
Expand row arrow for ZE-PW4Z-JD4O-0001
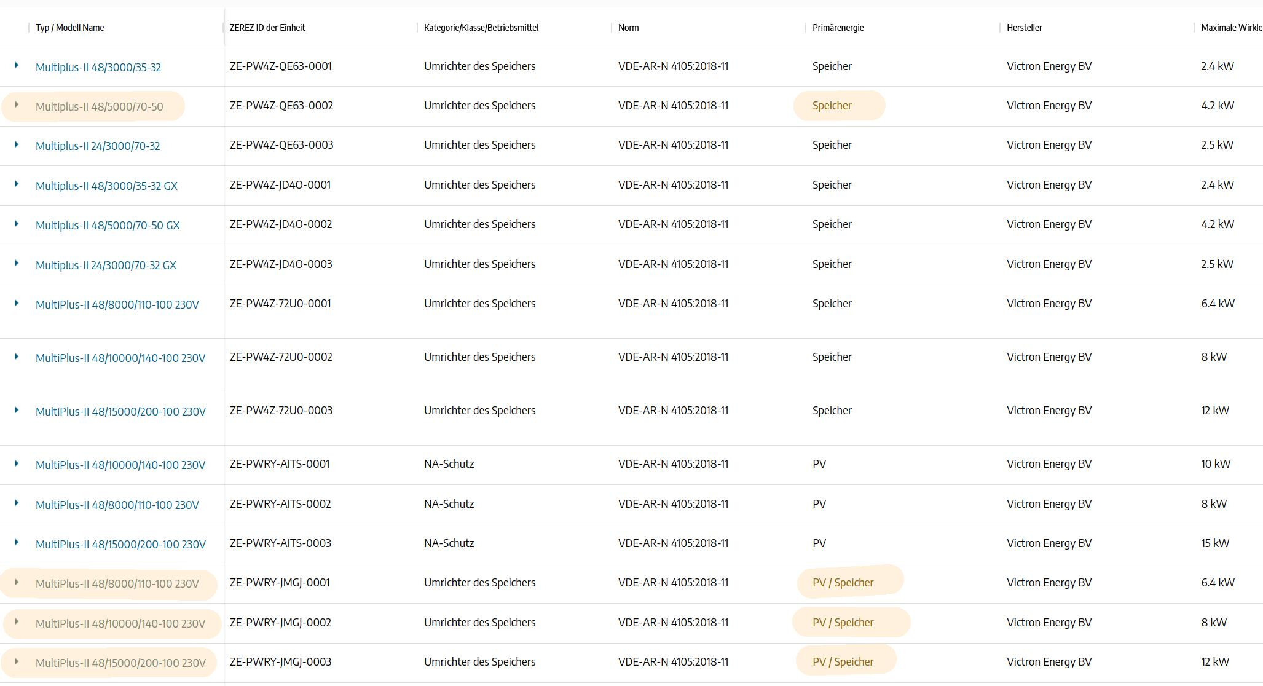[17, 184]
